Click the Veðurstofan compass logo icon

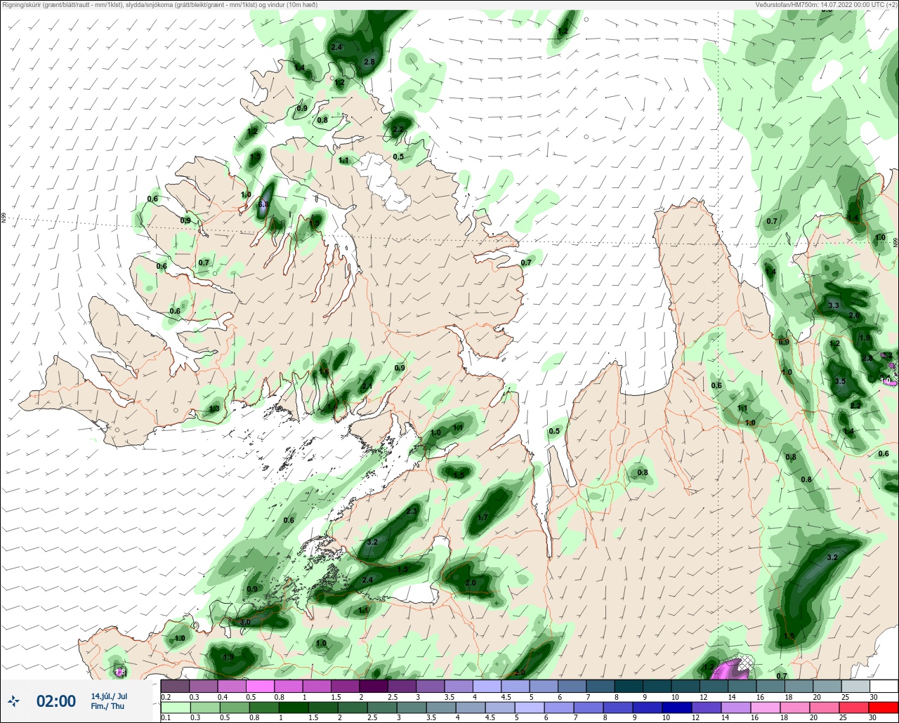pos(13,701)
